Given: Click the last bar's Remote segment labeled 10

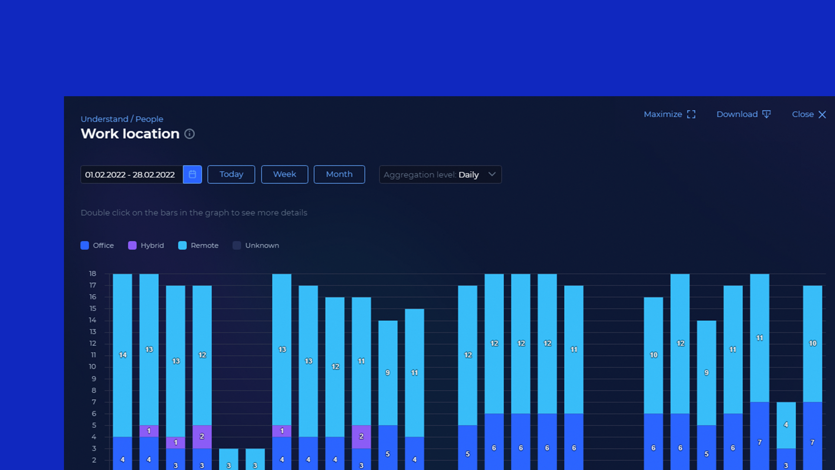Looking at the screenshot, I should point(812,343).
